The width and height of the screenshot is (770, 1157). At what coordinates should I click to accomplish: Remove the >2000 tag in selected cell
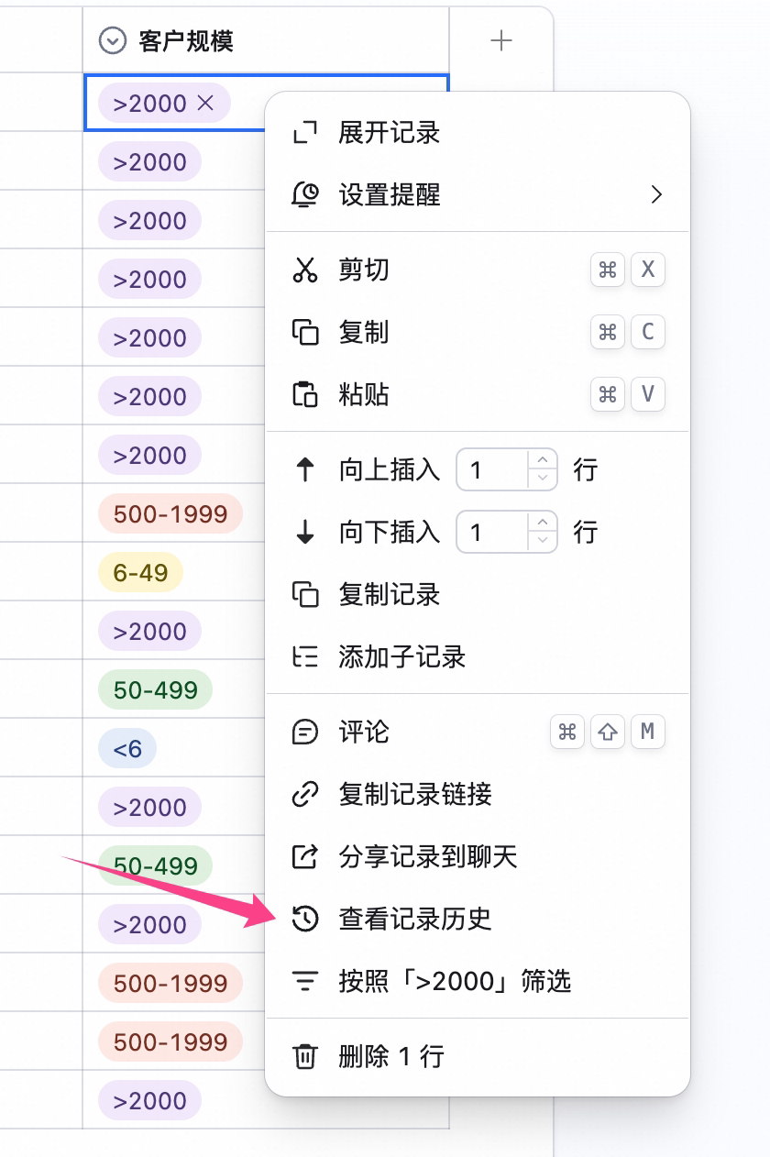[205, 104]
